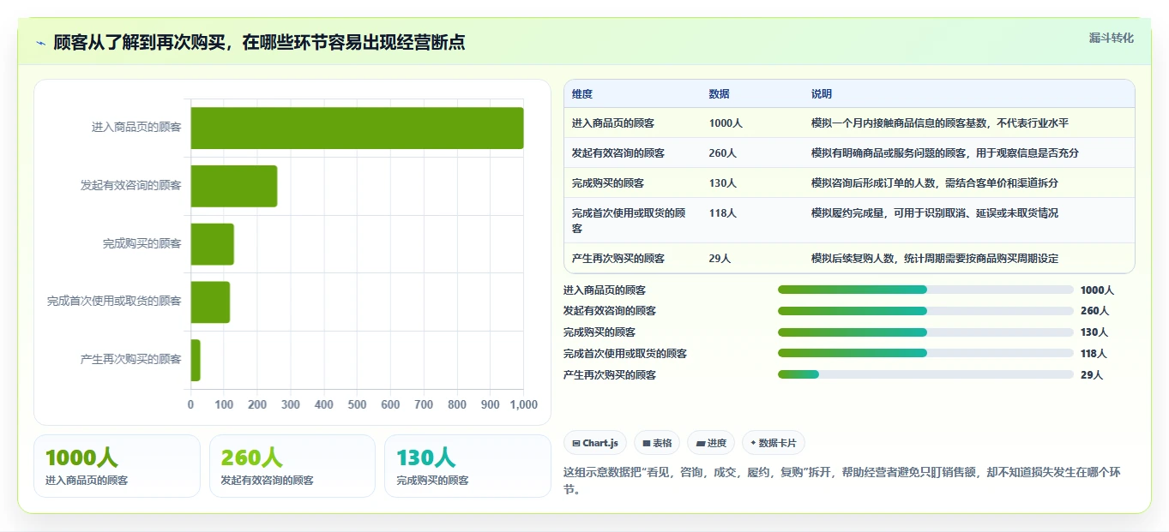The height and width of the screenshot is (532, 1169).
Task: Click the Chart.js tag pill
Action: (x=595, y=443)
